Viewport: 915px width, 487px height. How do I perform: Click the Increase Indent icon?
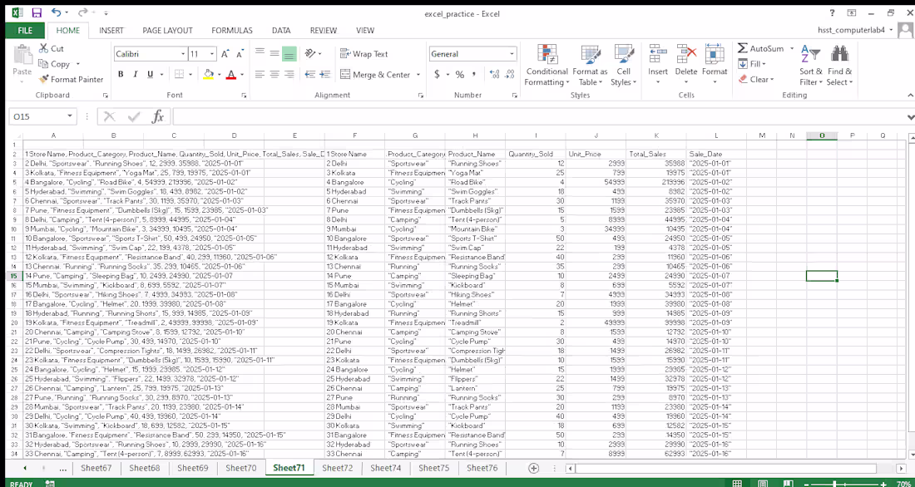pyautogui.click(x=324, y=74)
